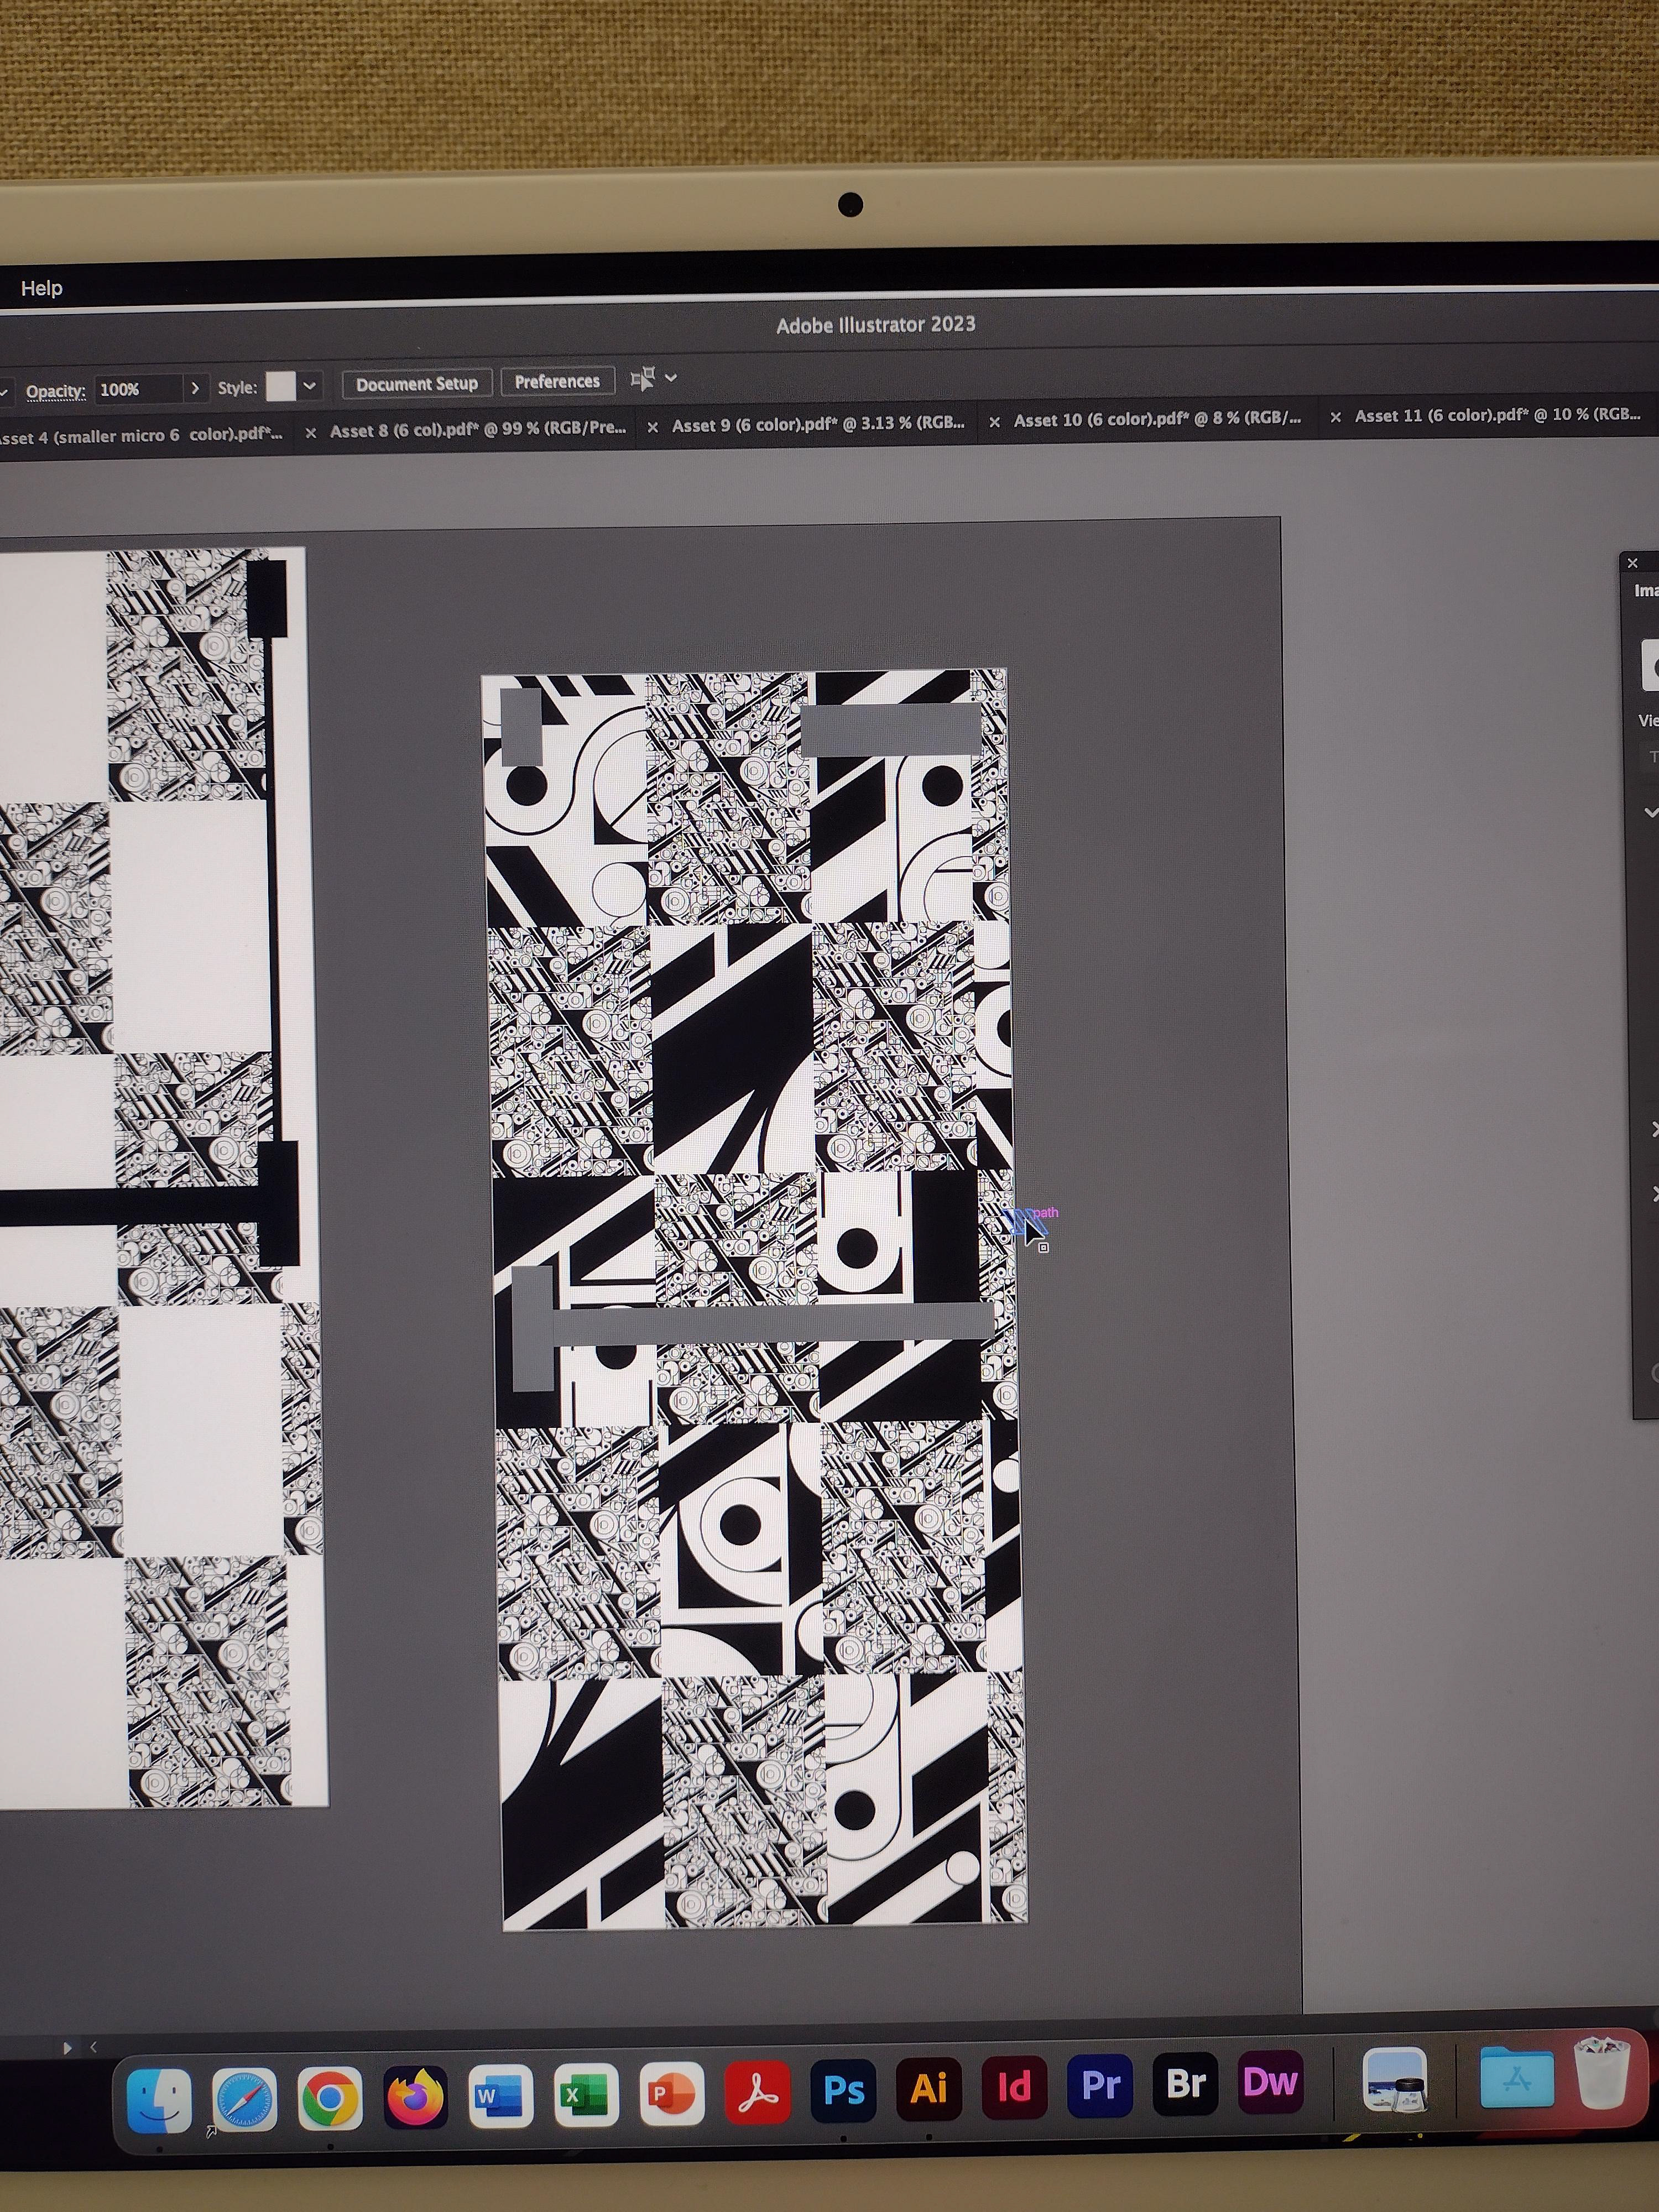1659x2212 pixels.
Task: Open the Help menu
Action: click(x=41, y=288)
